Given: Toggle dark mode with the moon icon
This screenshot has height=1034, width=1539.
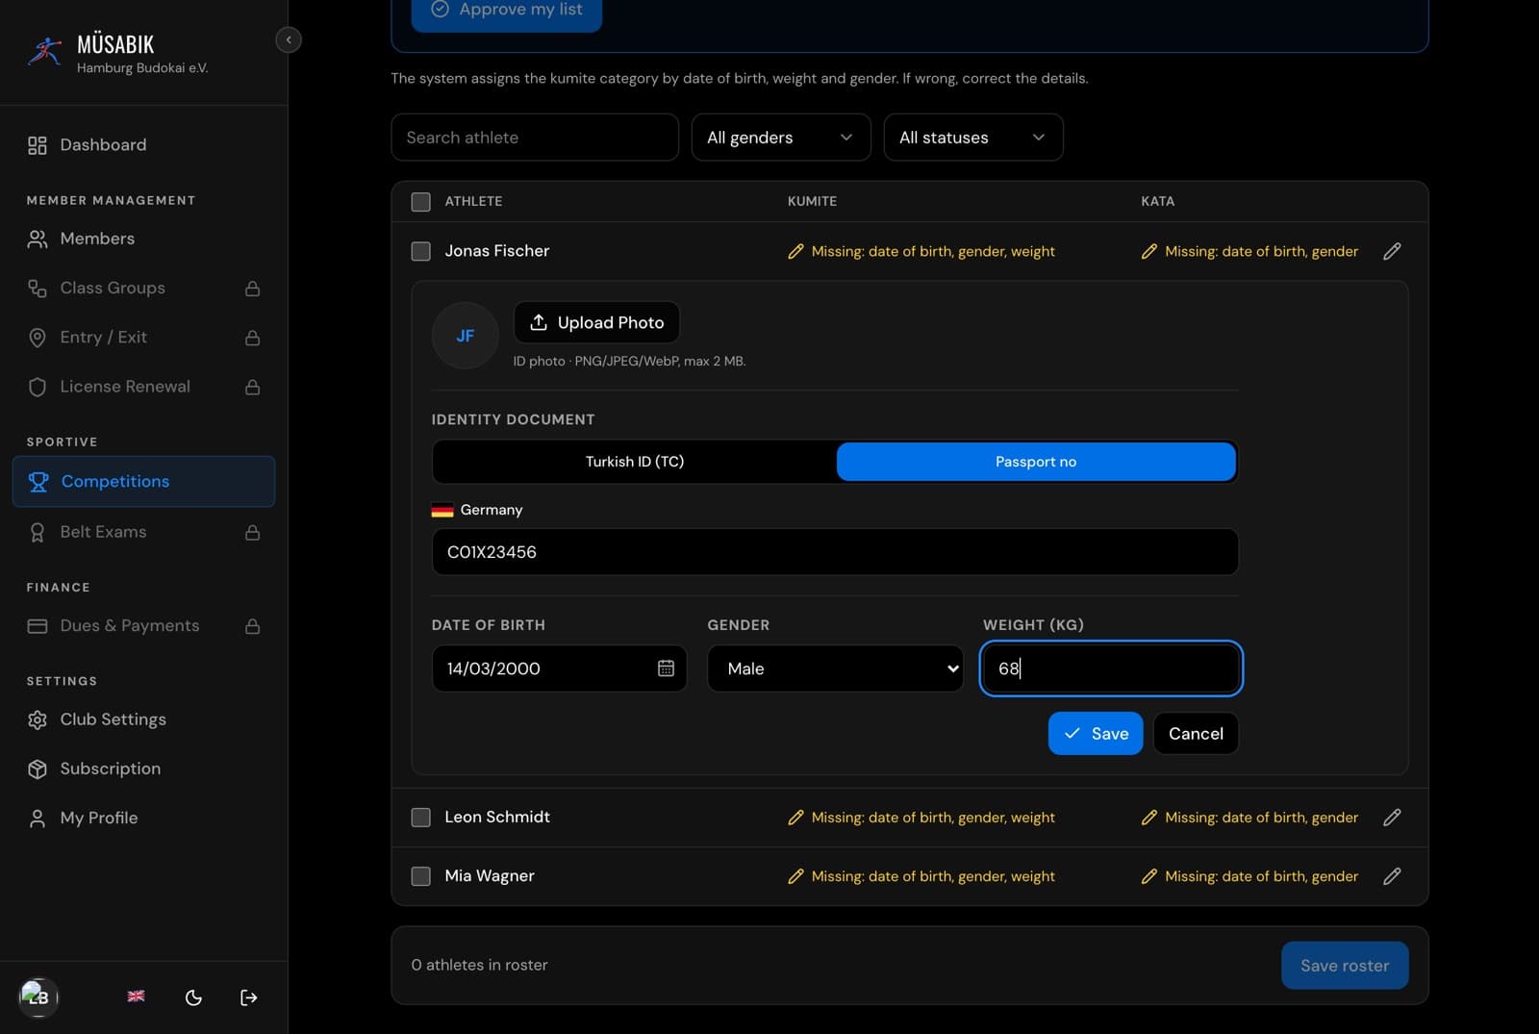Looking at the screenshot, I should [193, 997].
